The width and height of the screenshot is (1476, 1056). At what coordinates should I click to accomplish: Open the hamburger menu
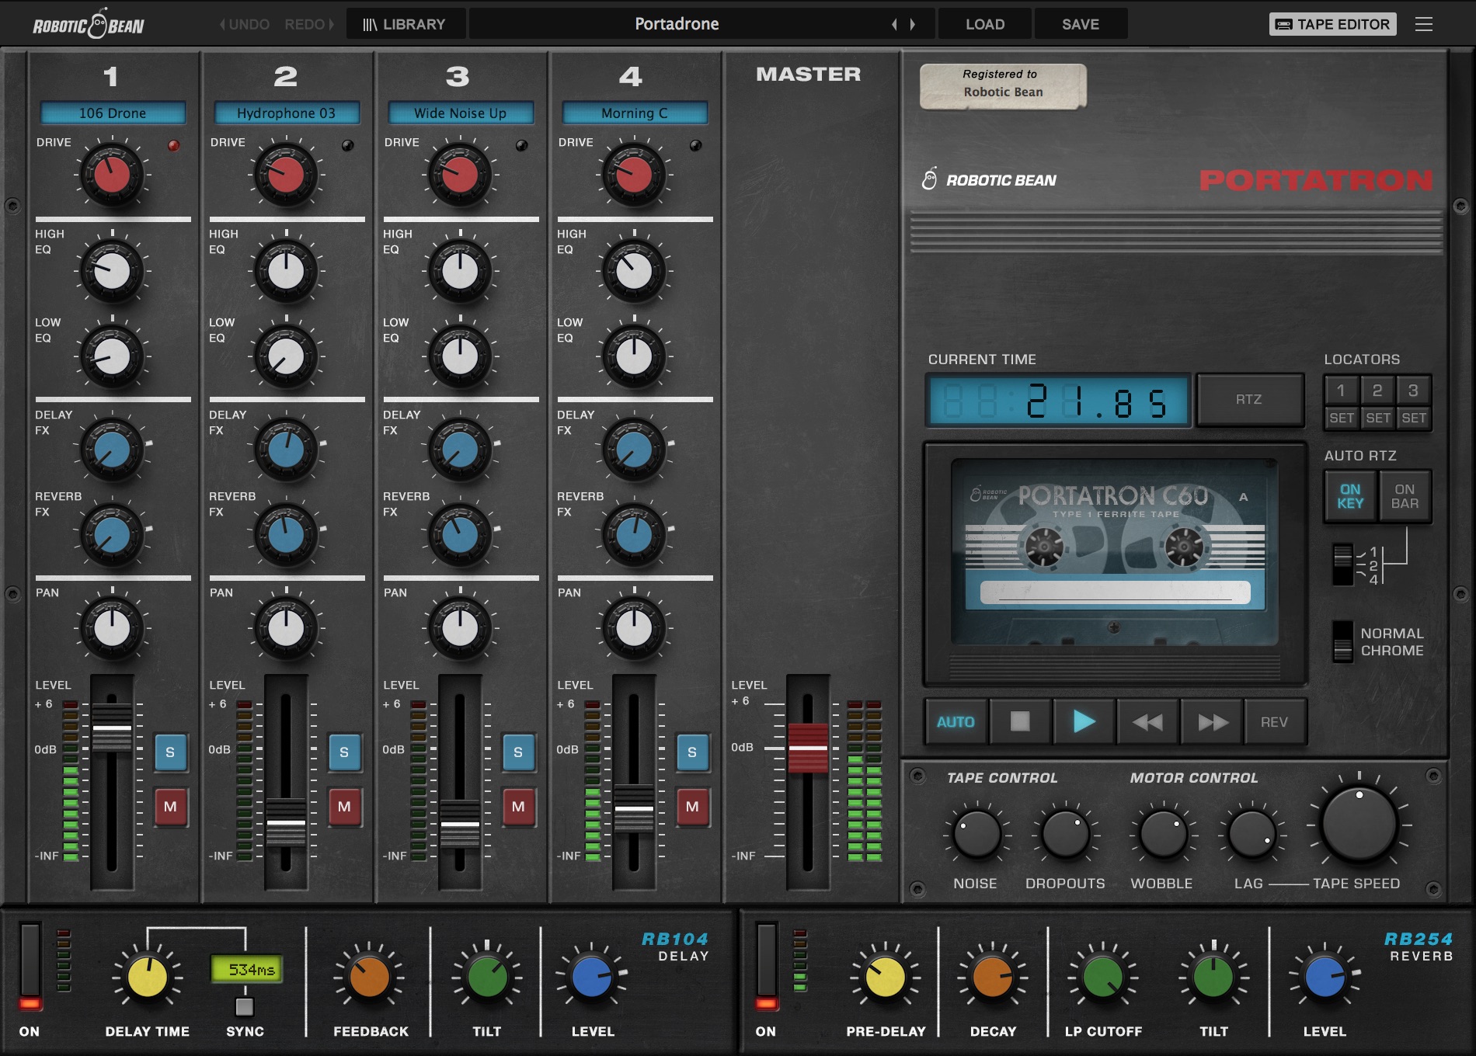1425,23
